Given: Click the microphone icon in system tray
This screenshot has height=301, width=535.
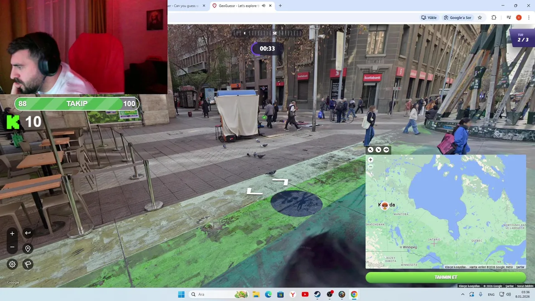Looking at the screenshot, I should click(481, 294).
